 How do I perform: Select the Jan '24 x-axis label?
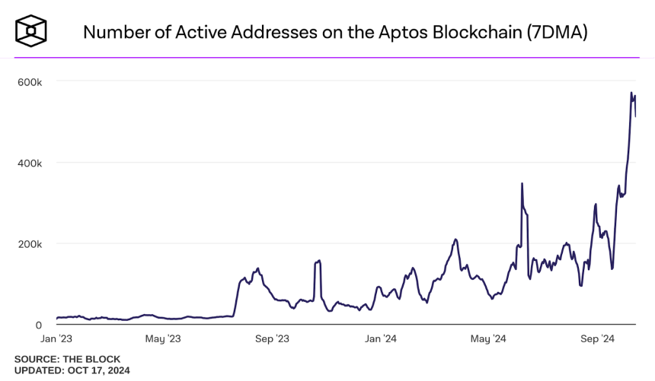coord(379,338)
